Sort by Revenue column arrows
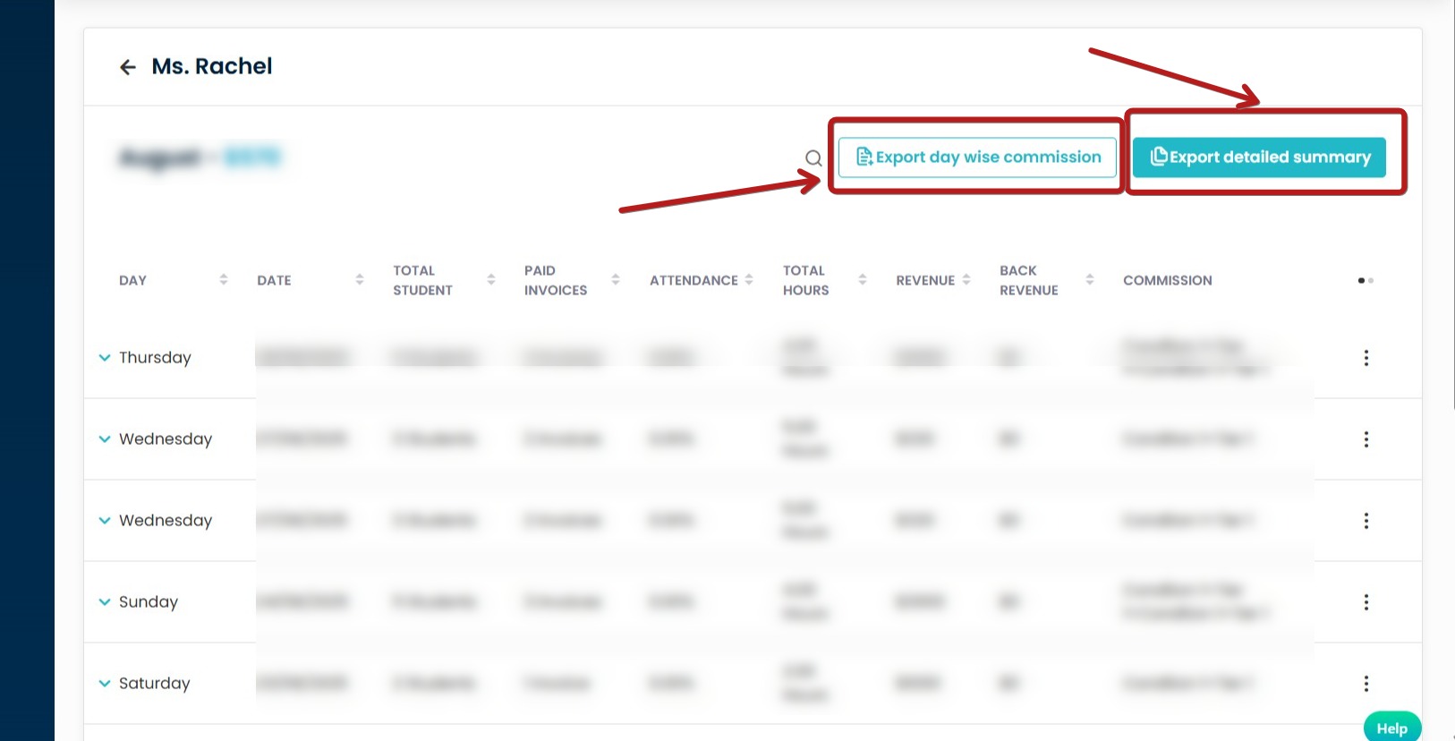 tap(966, 280)
